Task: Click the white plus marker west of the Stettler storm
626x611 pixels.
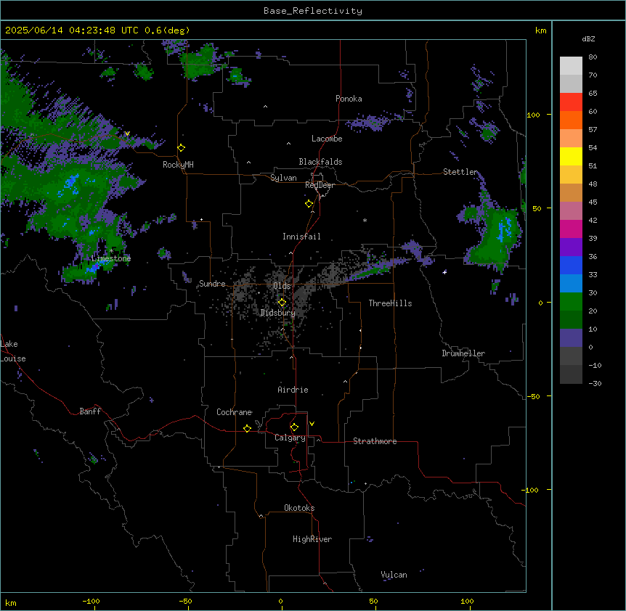Action: 444,272
